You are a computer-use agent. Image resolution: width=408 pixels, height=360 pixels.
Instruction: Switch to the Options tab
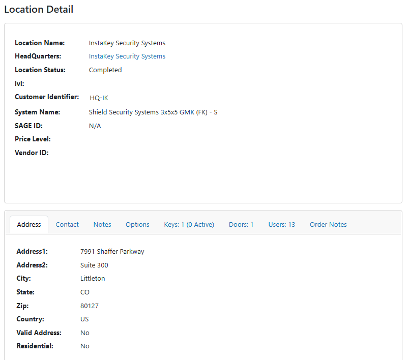[x=137, y=224]
